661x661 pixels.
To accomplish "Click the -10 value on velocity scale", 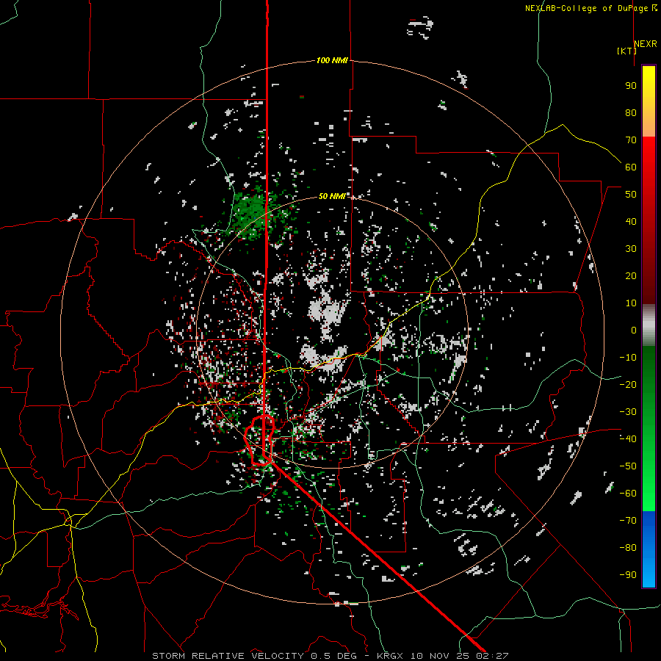I will point(628,358).
